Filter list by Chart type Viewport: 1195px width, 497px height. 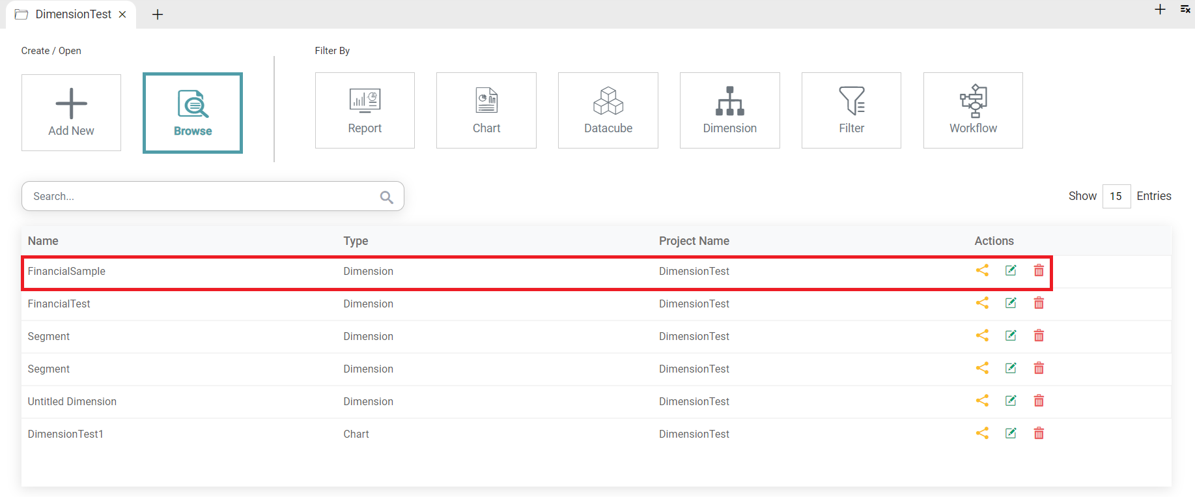486,110
